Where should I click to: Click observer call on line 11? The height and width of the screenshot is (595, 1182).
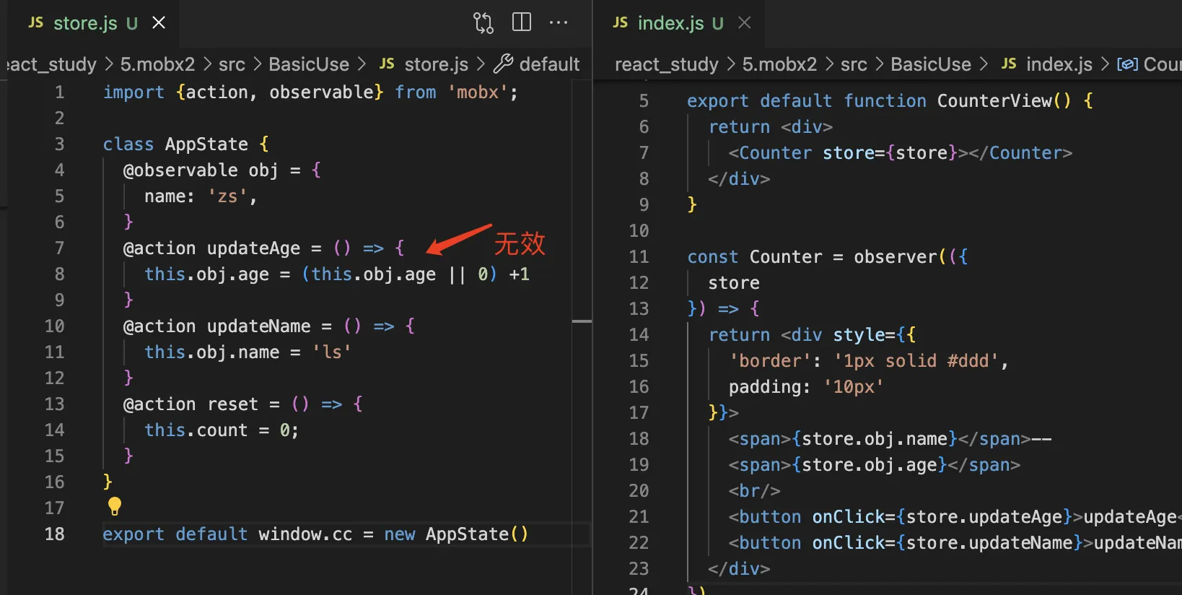tap(896, 256)
